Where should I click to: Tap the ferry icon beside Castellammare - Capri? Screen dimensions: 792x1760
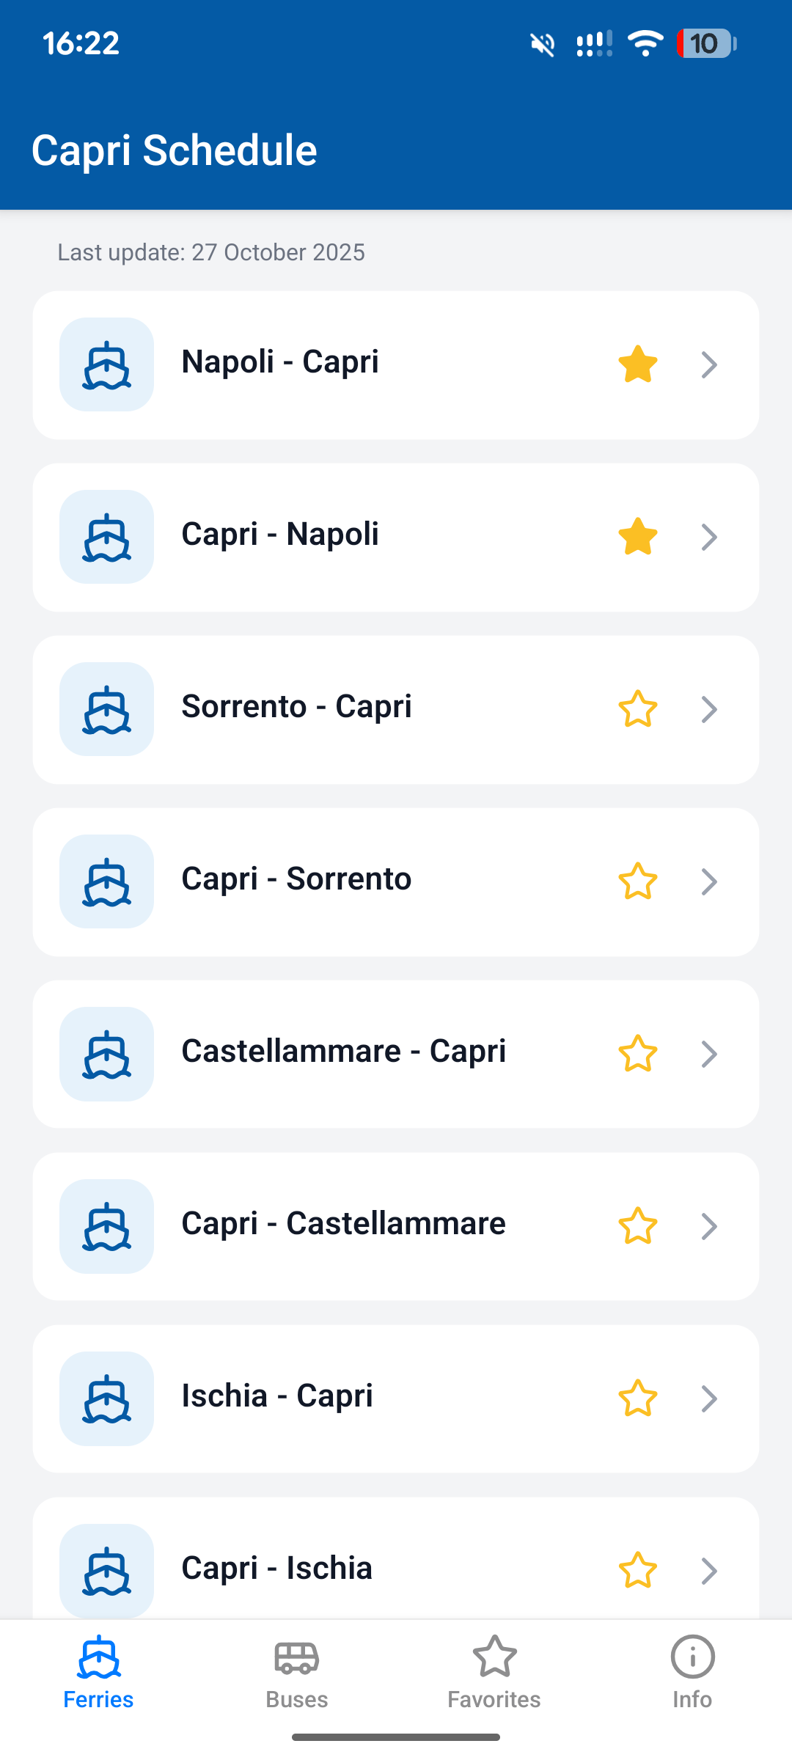(106, 1054)
